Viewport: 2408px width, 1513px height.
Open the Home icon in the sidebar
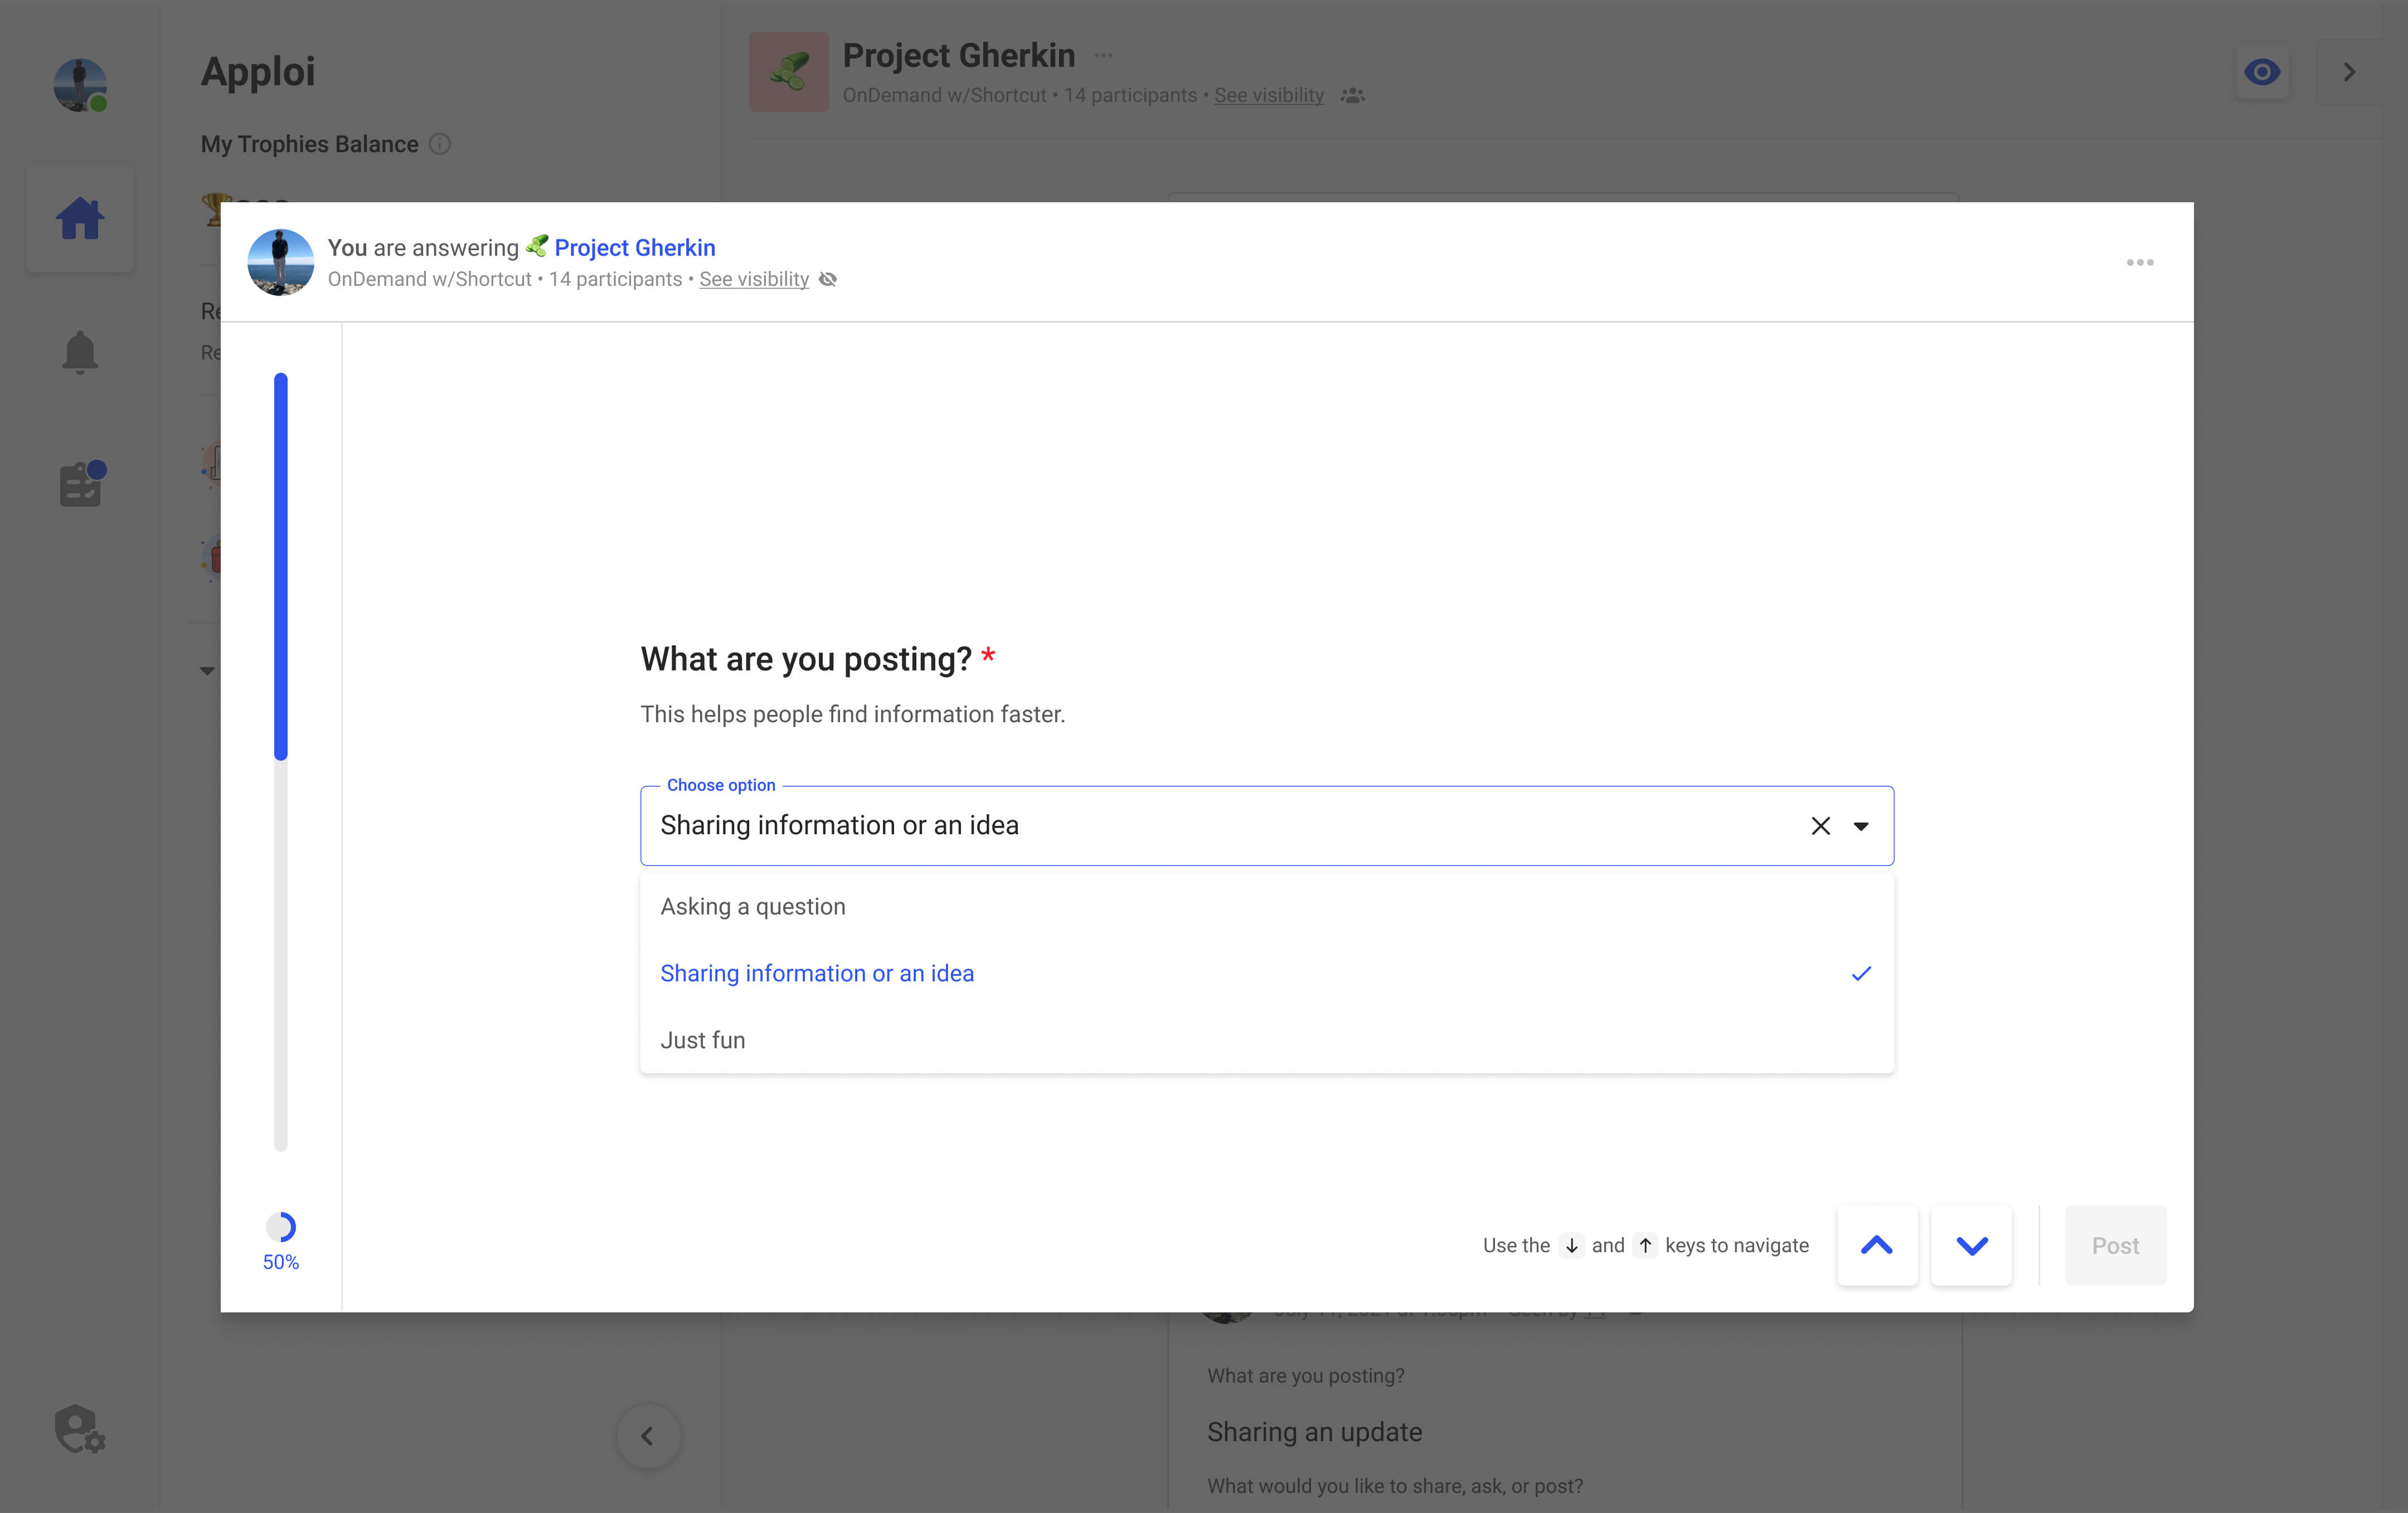pyautogui.click(x=80, y=218)
